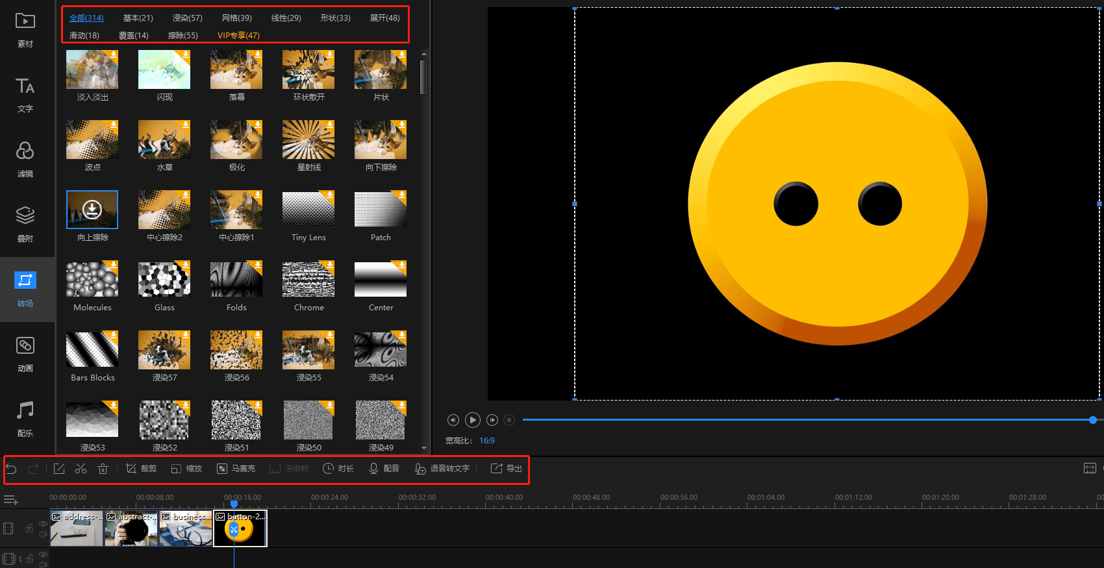Viewport: 1104px width, 568px height.
Task: Select the 闪现 transition thumbnail
Action: click(164, 69)
